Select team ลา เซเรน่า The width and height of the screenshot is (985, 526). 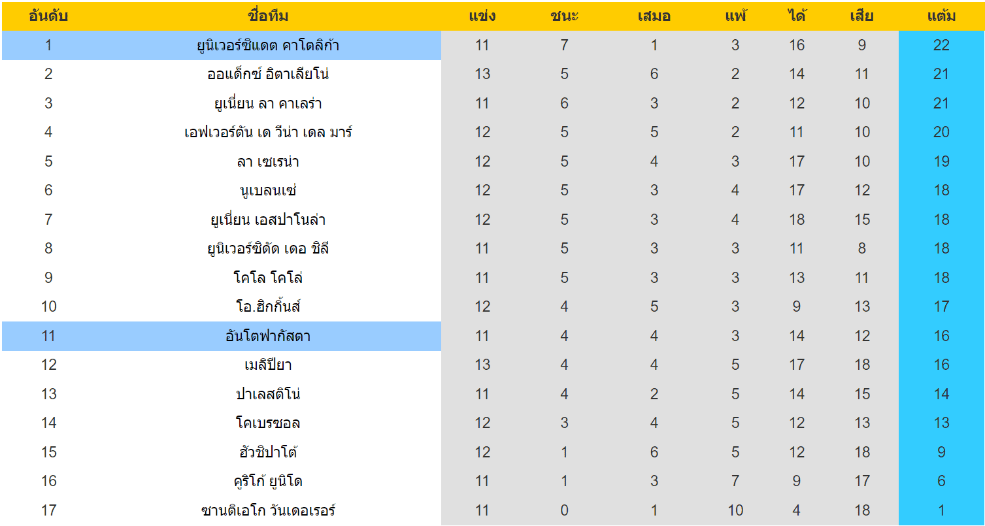(268, 161)
